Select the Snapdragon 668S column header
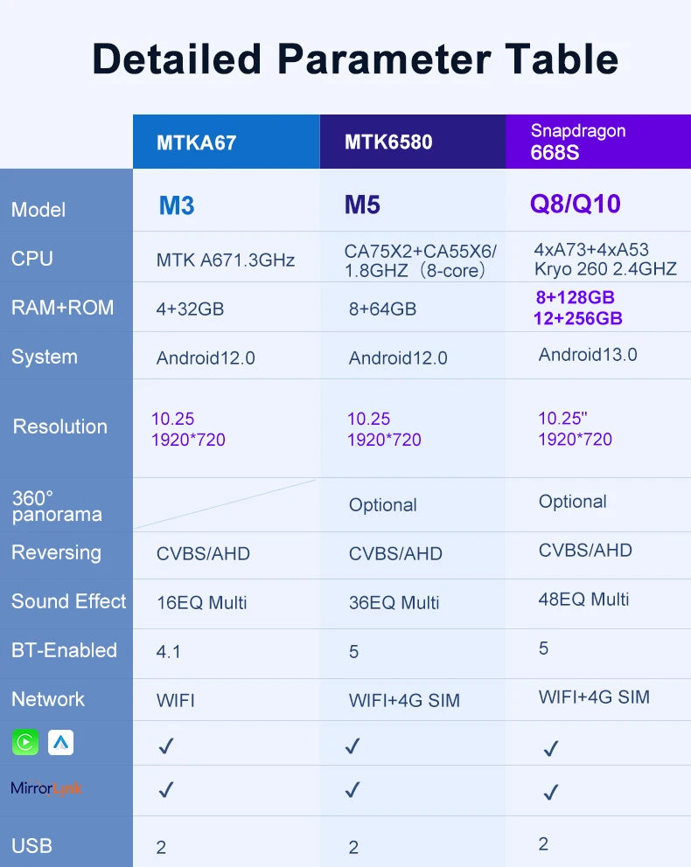Image resolution: width=691 pixels, height=867 pixels. coord(578,142)
